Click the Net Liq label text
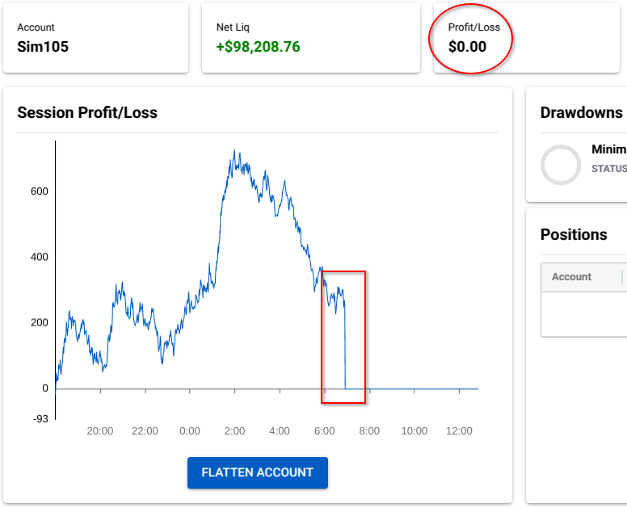Viewport: 627px width, 508px height. pyautogui.click(x=232, y=27)
